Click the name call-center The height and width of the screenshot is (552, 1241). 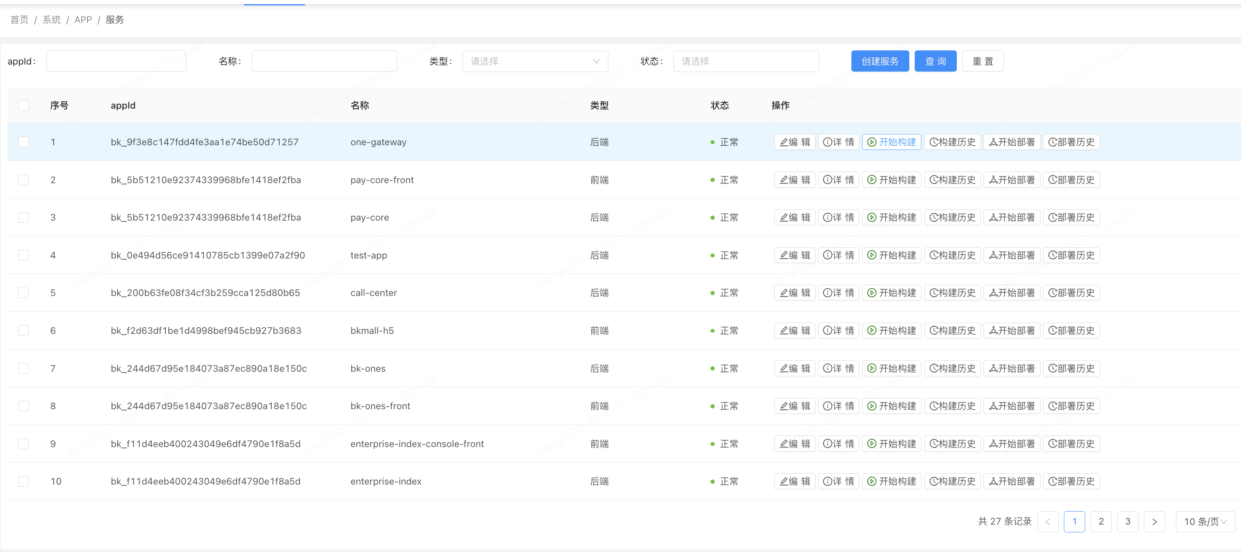tap(373, 293)
